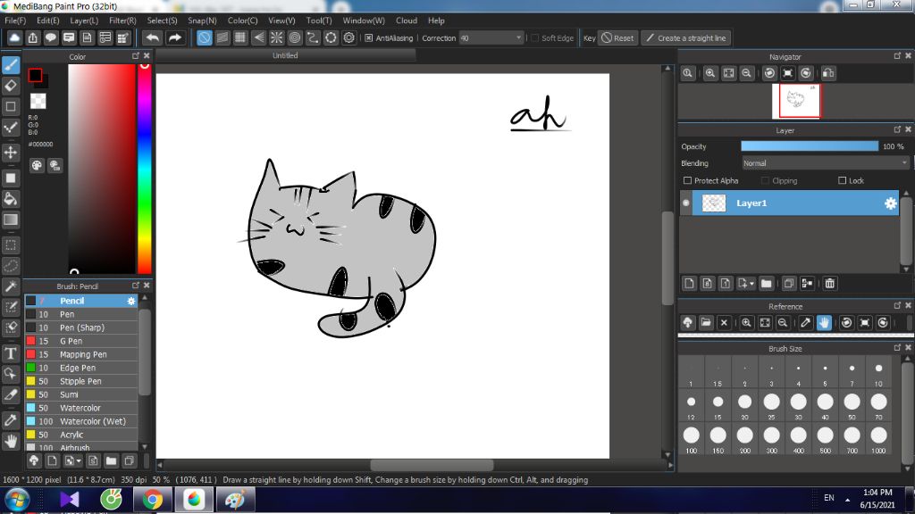
Task: Turn off snap with the Snap Off icon
Action: click(x=205, y=37)
